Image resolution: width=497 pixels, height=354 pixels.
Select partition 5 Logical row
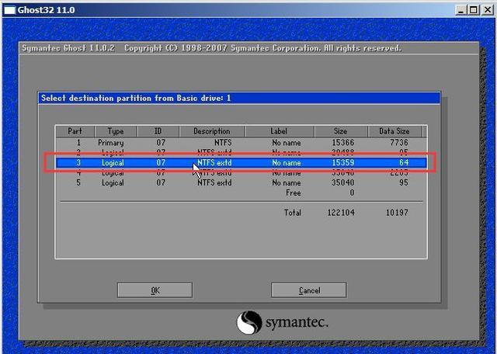coord(242,183)
